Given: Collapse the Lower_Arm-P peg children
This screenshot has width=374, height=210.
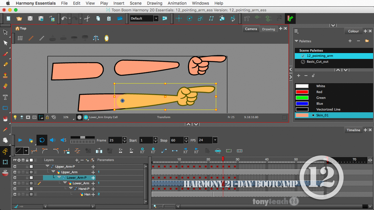Looking at the screenshot, I should [59, 177].
